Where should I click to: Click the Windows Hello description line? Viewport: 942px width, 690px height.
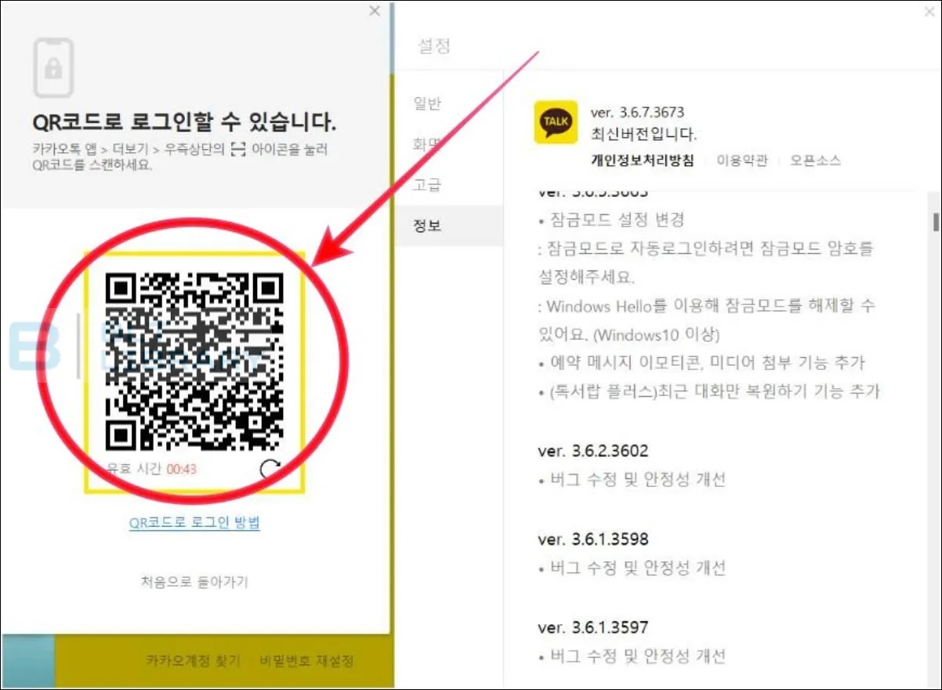(x=706, y=320)
